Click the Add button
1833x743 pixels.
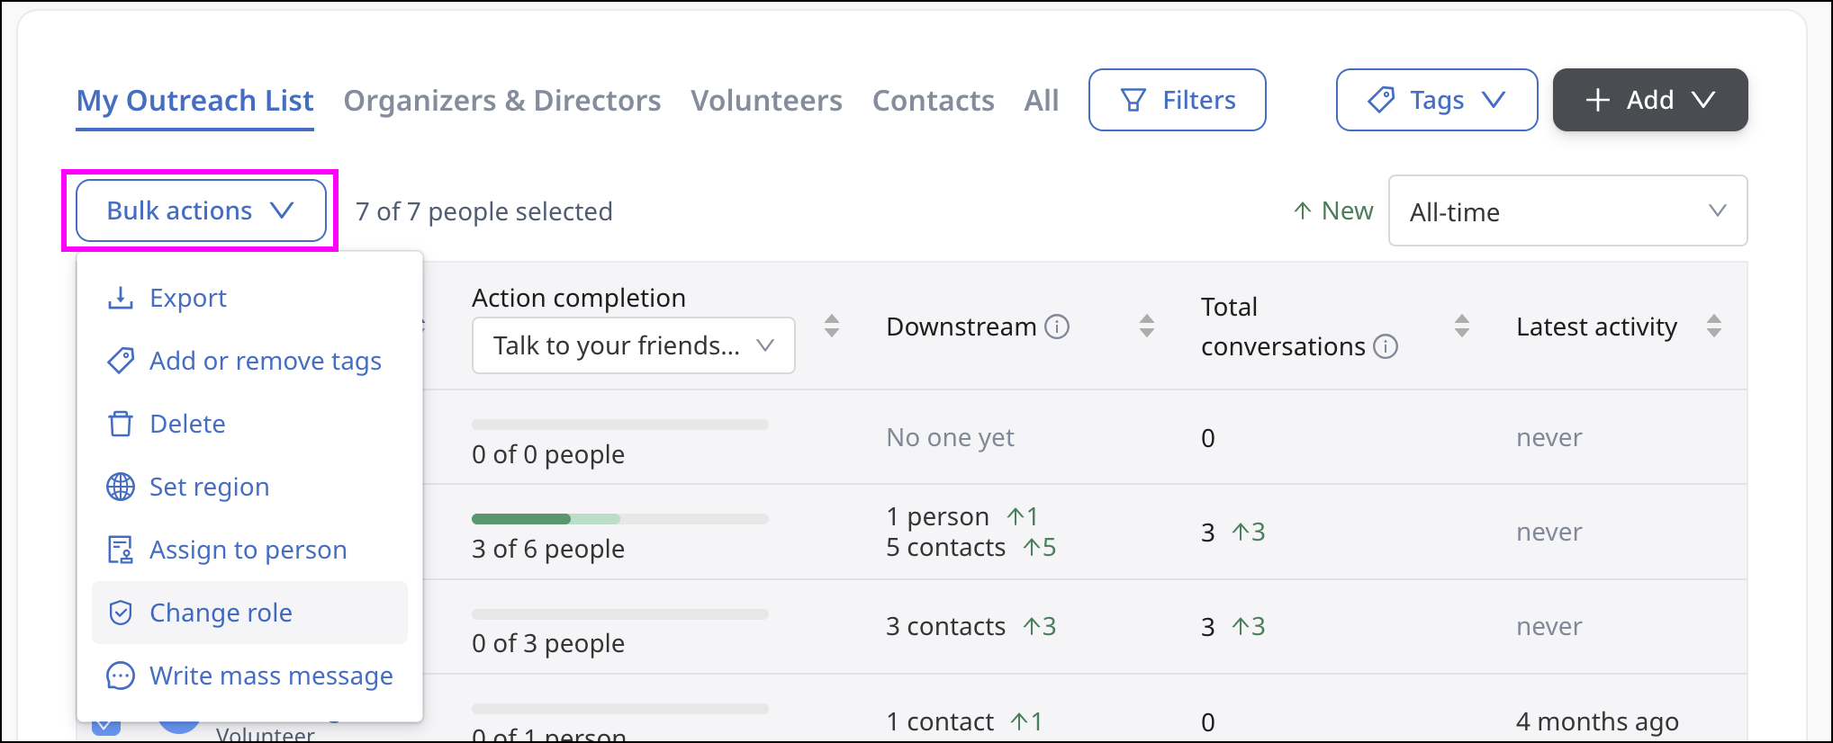tap(1649, 100)
